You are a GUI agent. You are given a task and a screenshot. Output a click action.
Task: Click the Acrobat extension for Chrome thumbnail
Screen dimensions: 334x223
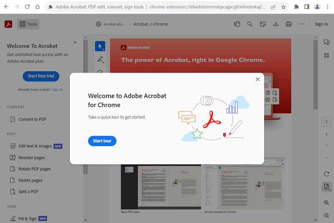pos(244,184)
